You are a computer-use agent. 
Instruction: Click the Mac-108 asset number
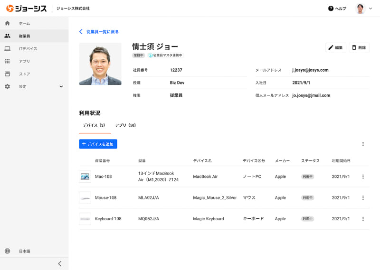[x=103, y=177]
